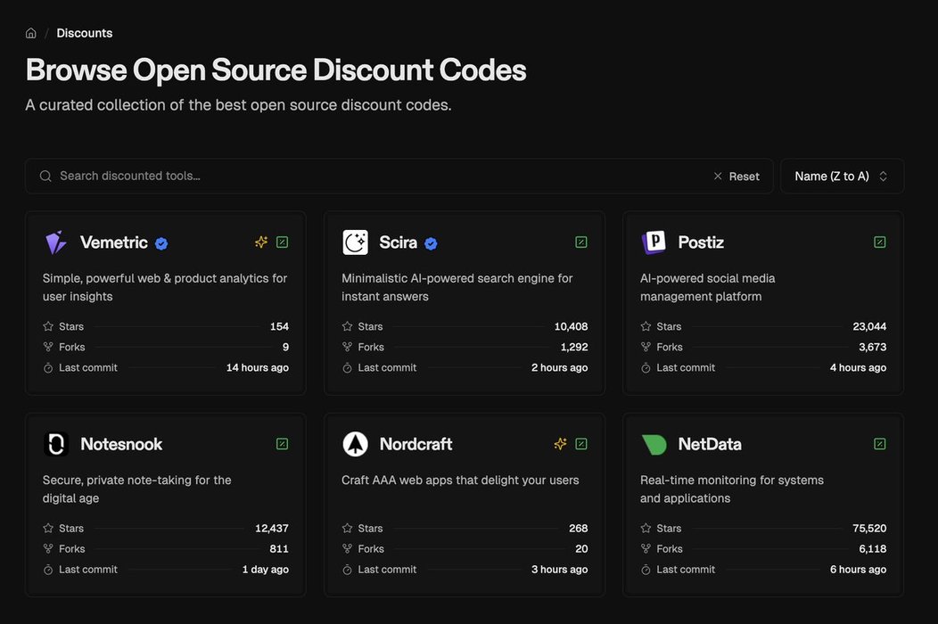This screenshot has height=624, width=938.
Task: Open the Notesnook tool title
Action: pos(121,444)
